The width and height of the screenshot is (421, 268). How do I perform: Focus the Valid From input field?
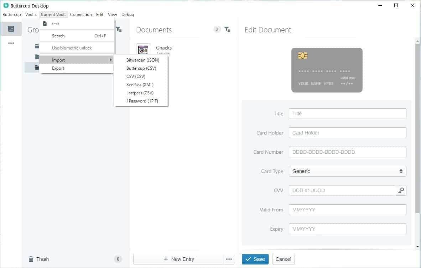(347, 210)
